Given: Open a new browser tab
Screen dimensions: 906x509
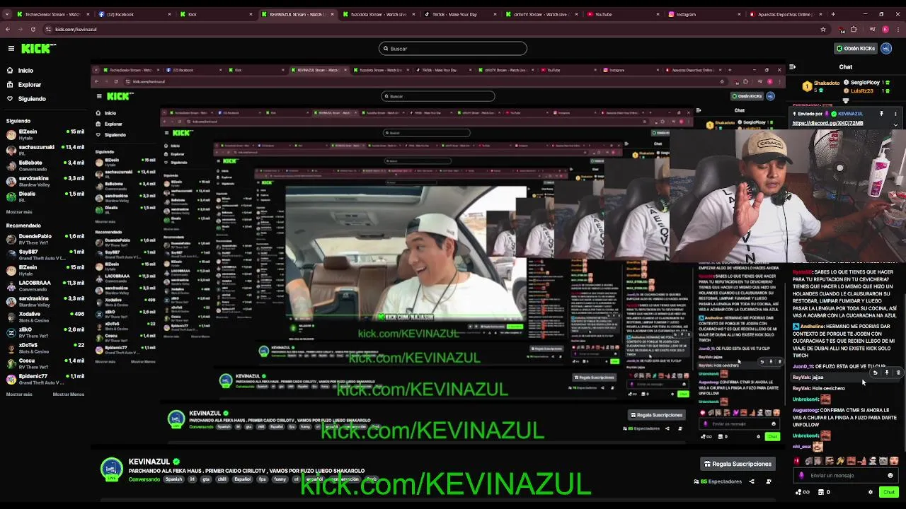Looking at the screenshot, I should [x=833, y=14].
